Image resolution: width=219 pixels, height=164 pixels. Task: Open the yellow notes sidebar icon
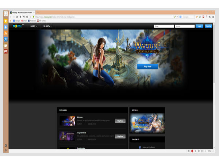[x=6, y=45]
